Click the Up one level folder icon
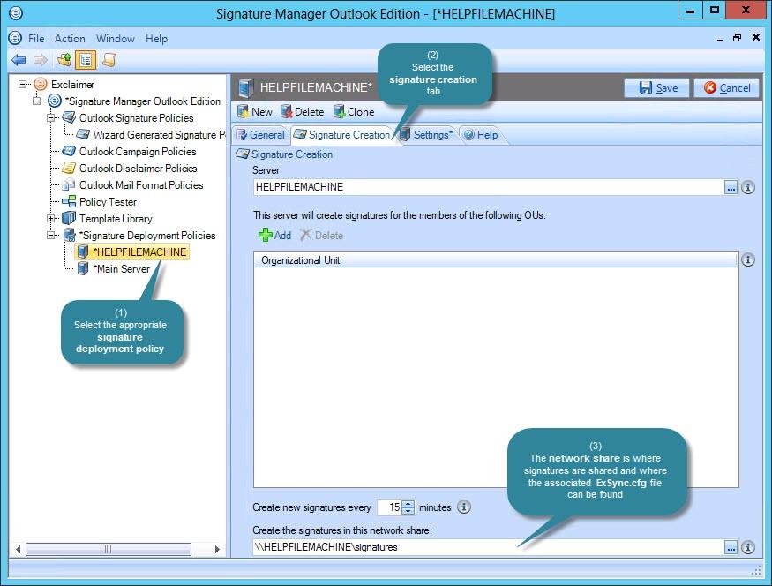The width and height of the screenshot is (772, 586). [x=64, y=60]
